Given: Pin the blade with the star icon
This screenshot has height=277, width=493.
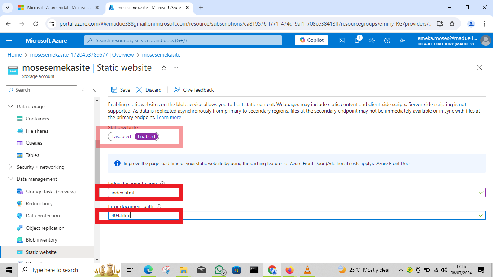Looking at the screenshot, I should click(x=164, y=68).
